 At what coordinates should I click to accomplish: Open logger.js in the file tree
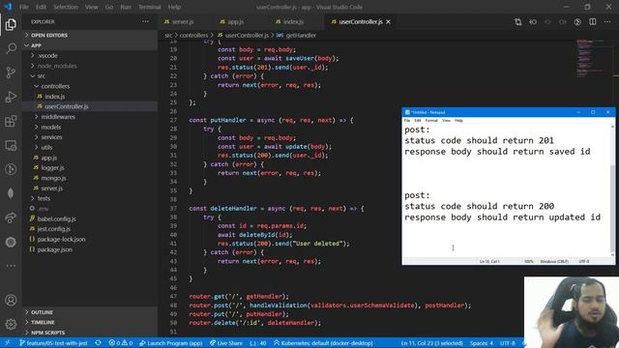[x=90, y=167]
